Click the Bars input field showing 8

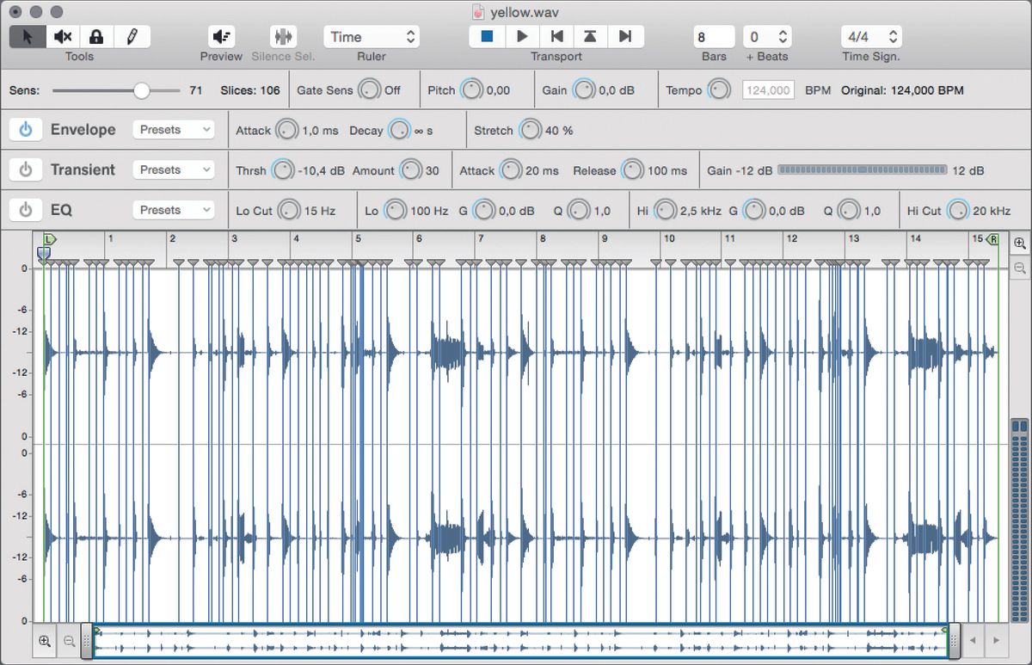click(712, 36)
